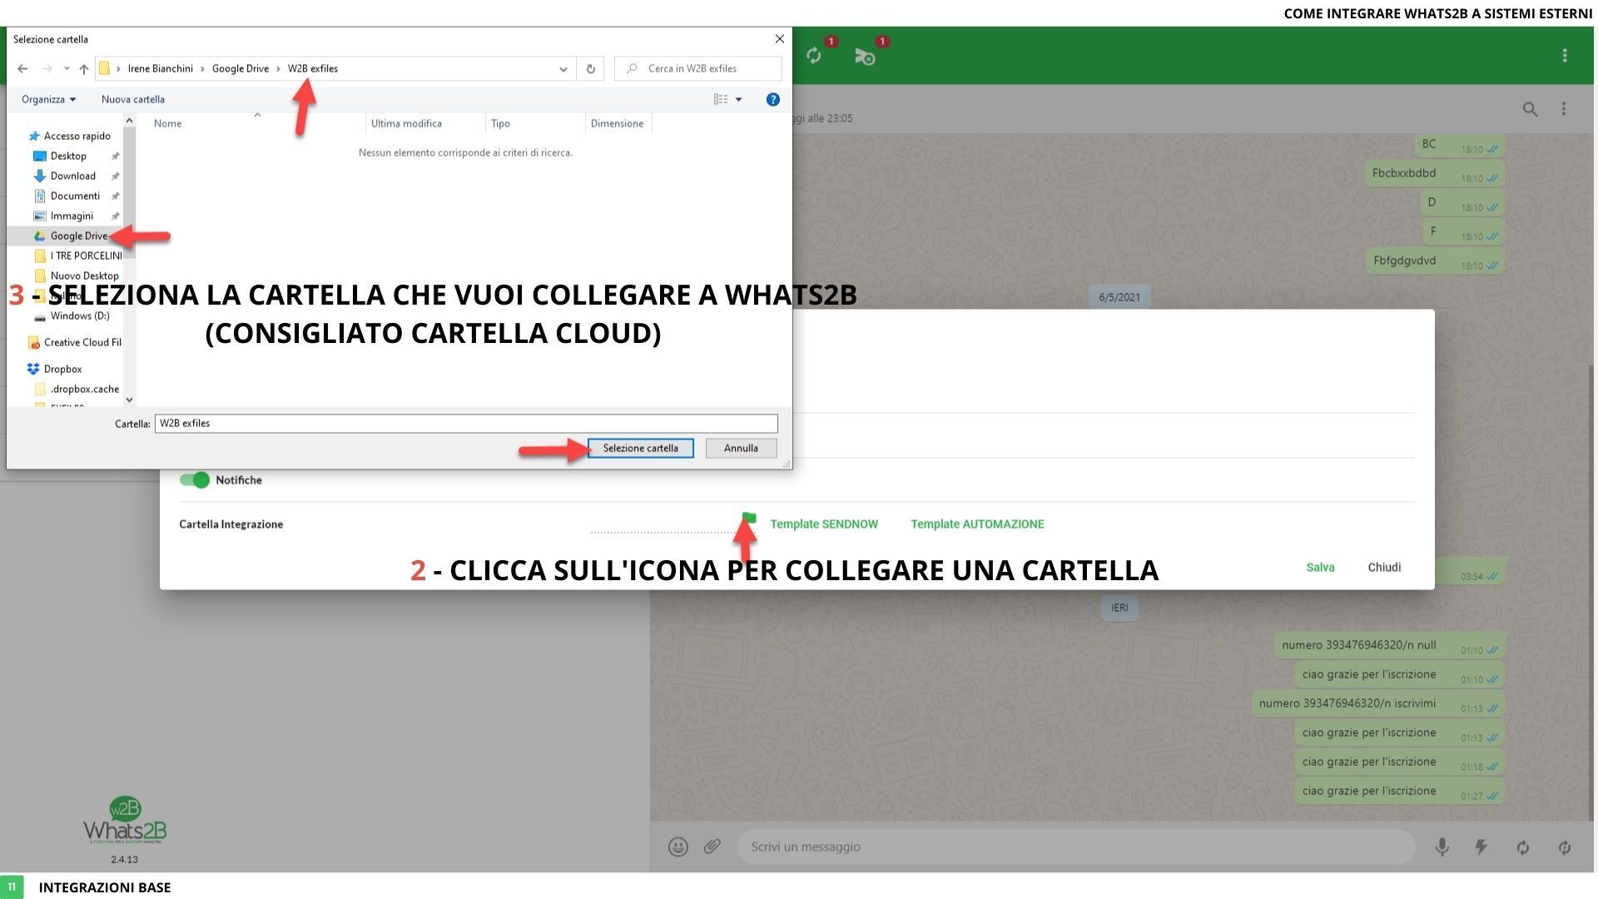Select Windows (D:) drive
1598x899 pixels.
pos(72,315)
